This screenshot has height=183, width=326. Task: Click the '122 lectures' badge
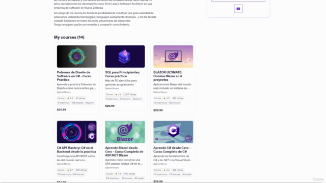click(x=175, y=103)
